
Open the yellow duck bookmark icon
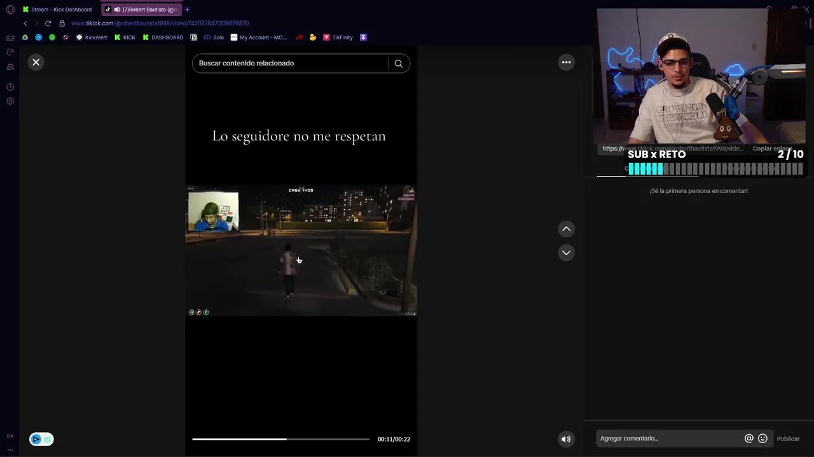(x=313, y=37)
